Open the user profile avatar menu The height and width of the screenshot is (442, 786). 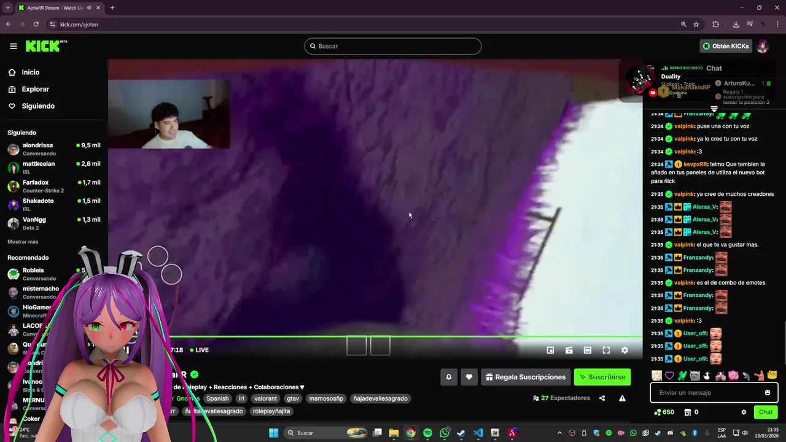763,46
